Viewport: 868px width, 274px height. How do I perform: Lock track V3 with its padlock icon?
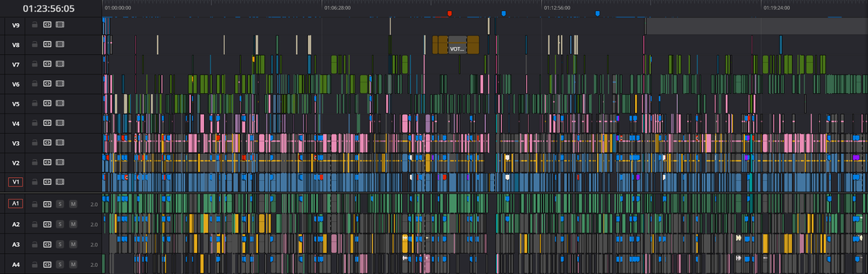point(34,142)
